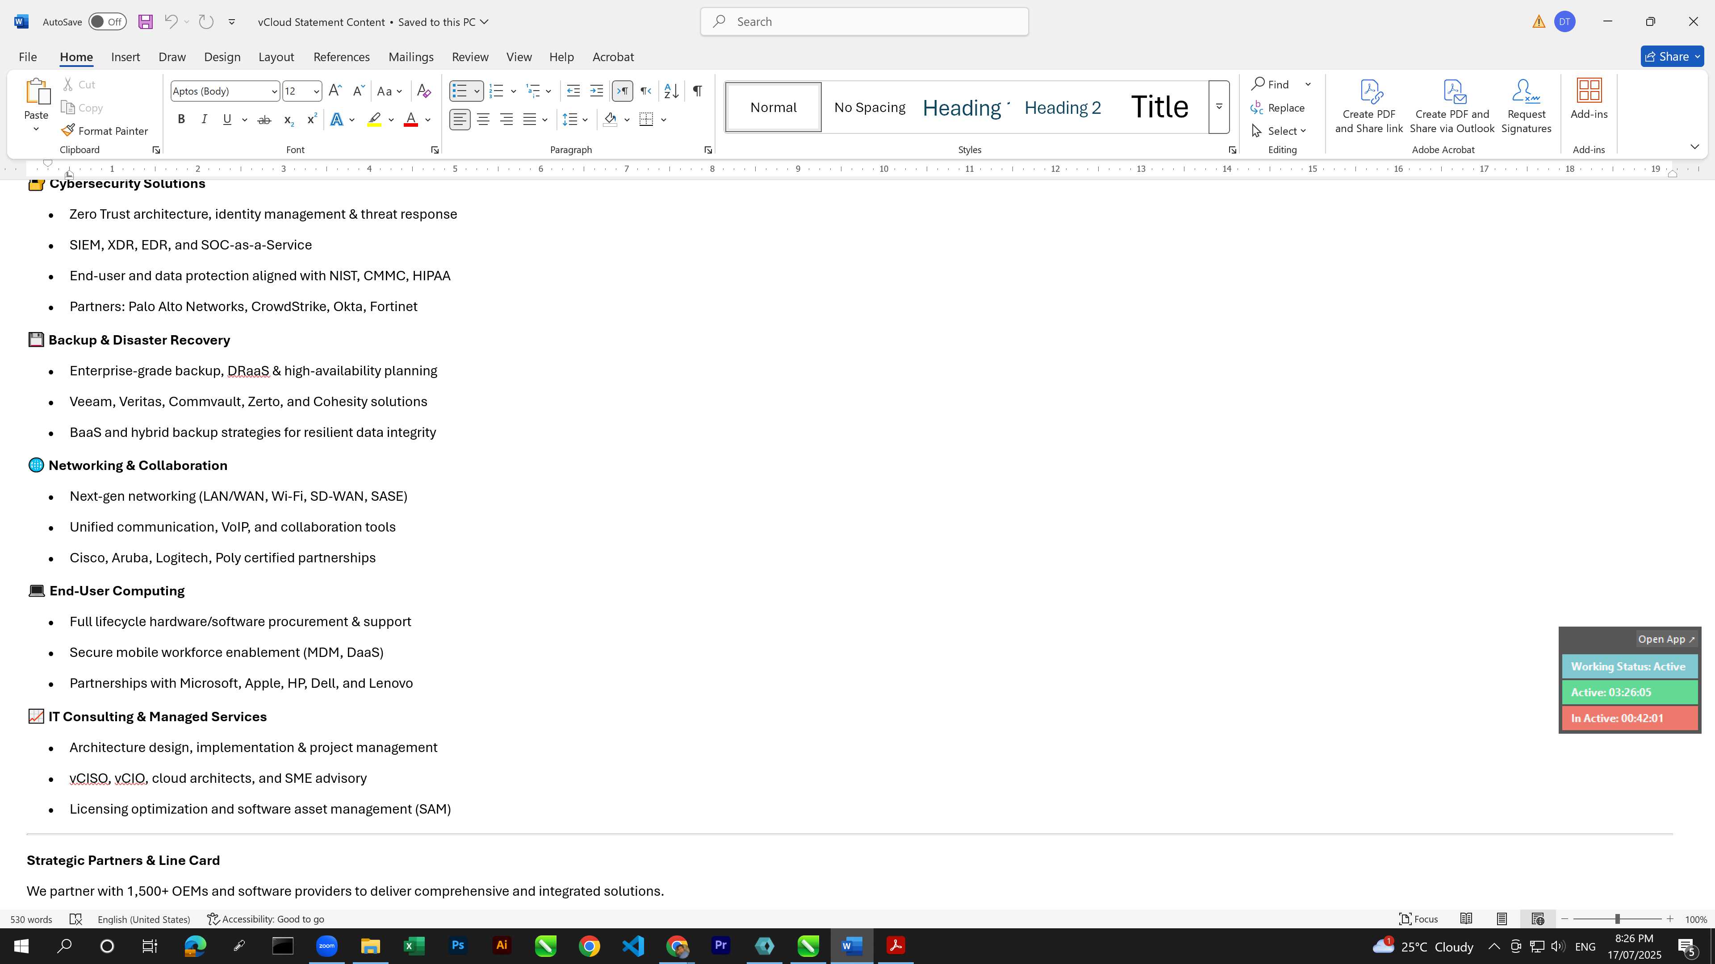Set right-to-left text direction

coord(645,91)
